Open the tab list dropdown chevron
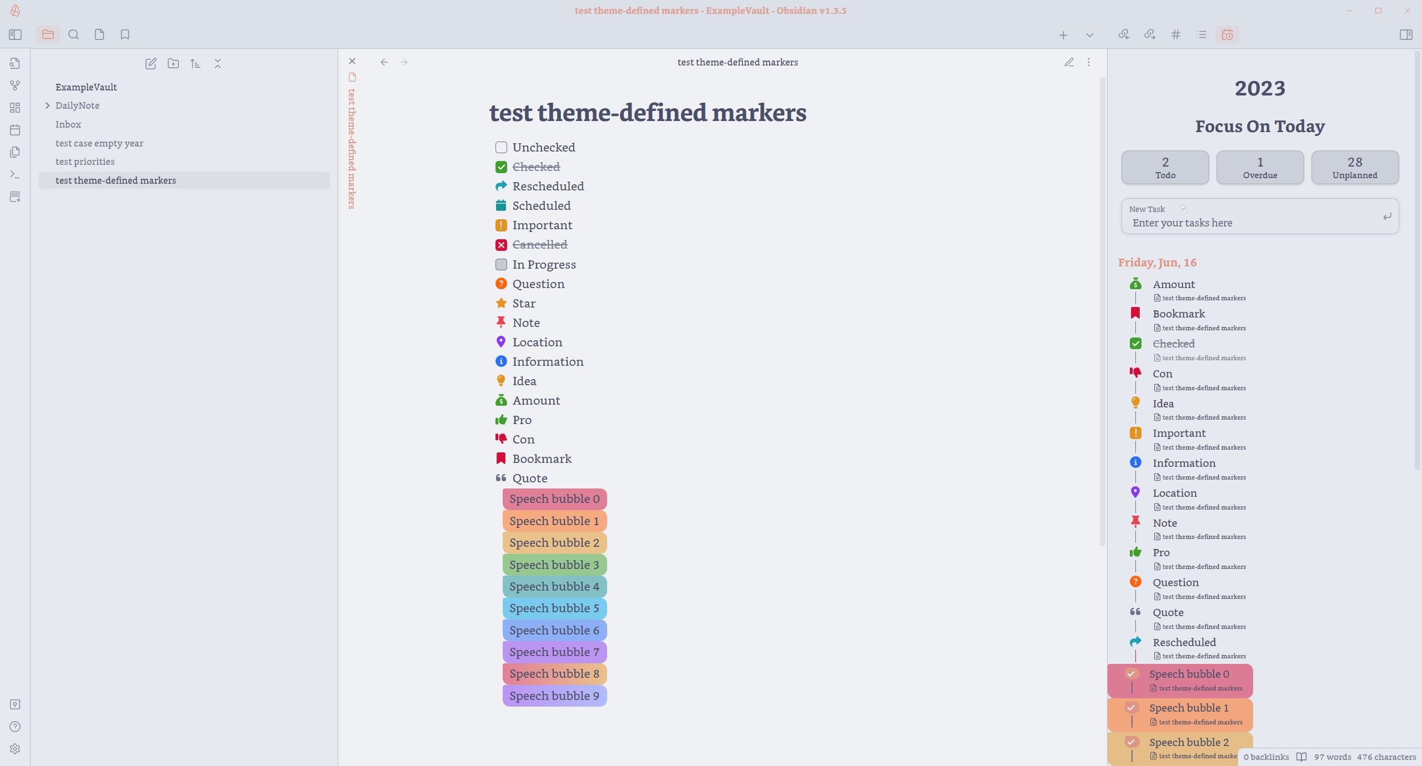Image resolution: width=1422 pixels, height=766 pixels. (x=1090, y=35)
